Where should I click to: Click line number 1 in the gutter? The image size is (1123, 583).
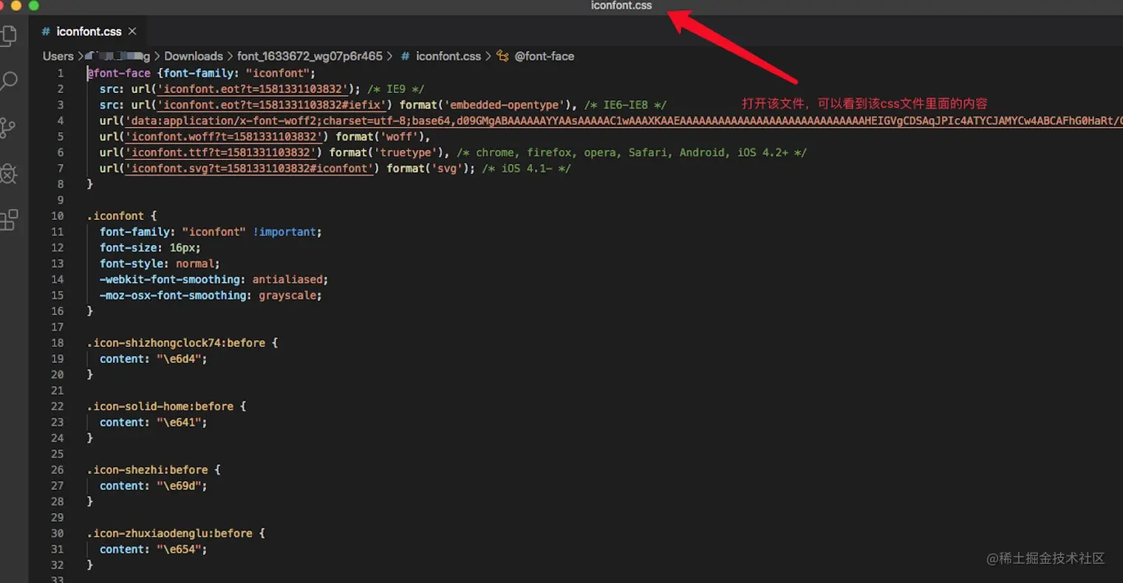tap(61, 73)
